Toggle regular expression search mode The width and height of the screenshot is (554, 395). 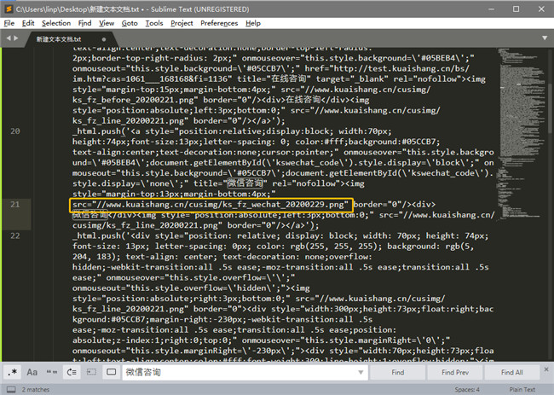click(13, 373)
